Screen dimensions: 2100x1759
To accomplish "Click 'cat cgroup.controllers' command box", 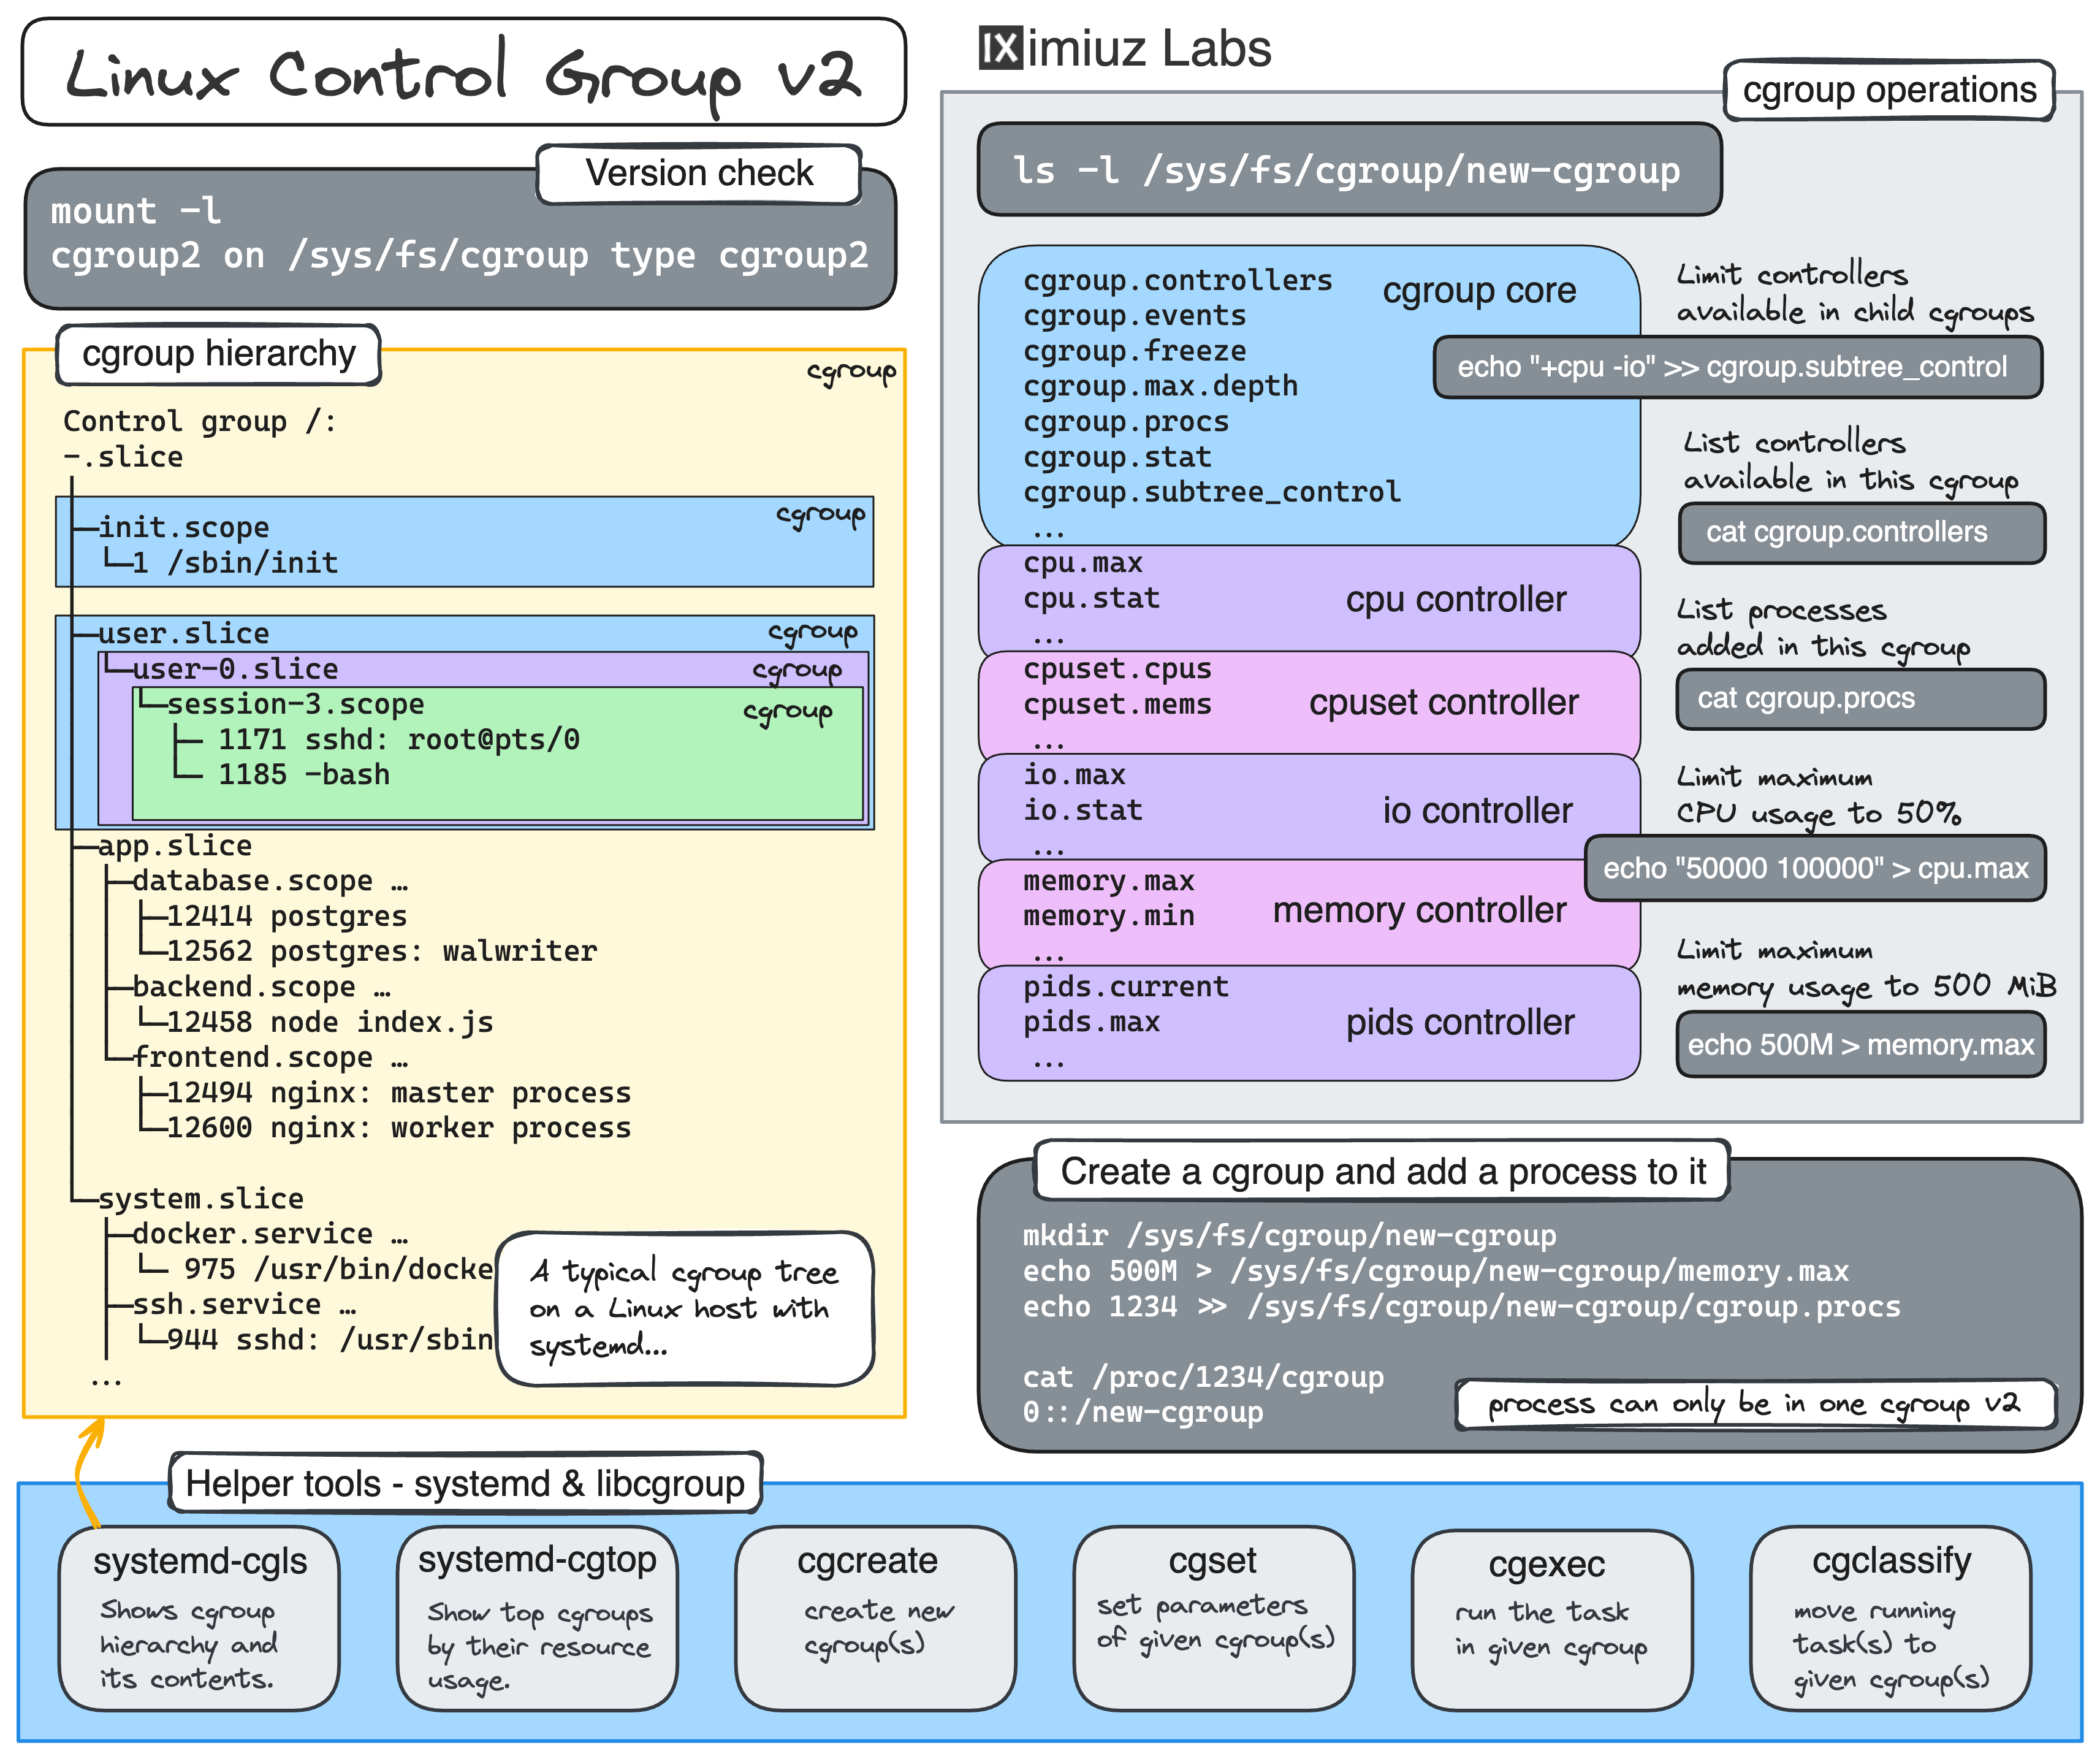I will [1862, 533].
